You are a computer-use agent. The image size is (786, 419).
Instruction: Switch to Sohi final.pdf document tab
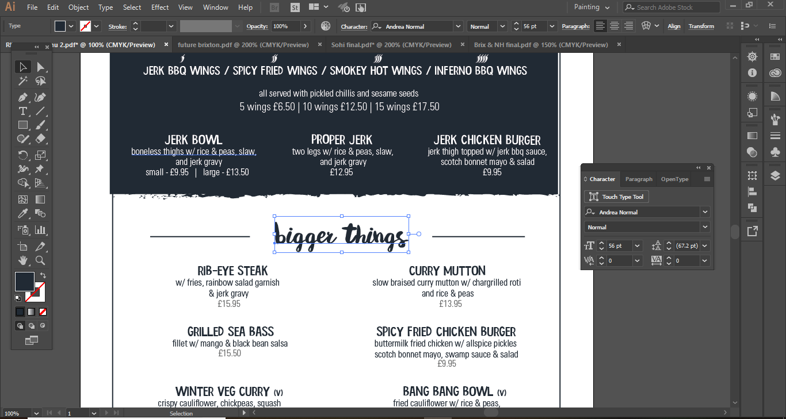[x=391, y=44]
